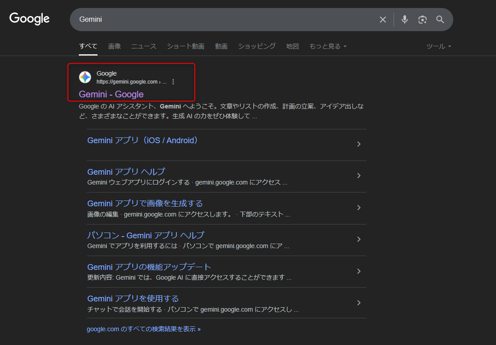Open the もっと見る dropdown
Image resolution: width=496 pixels, height=345 pixels.
coord(327,46)
